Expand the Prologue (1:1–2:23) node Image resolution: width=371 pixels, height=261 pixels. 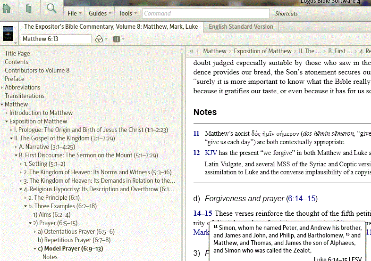(x=11, y=130)
